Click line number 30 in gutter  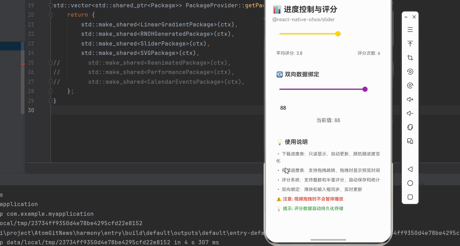pos(31,110)
